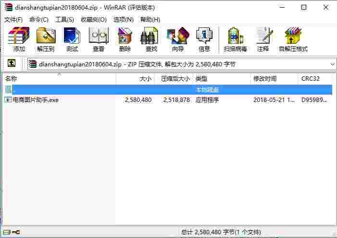Go up one level with arrow icon
Screen dimensions: 337x238
coord(12,63)
